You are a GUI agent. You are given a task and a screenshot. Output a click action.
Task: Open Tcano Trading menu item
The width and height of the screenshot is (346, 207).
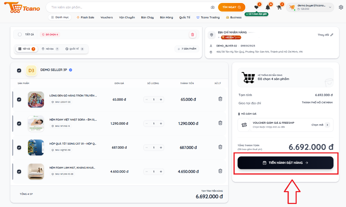208,18
